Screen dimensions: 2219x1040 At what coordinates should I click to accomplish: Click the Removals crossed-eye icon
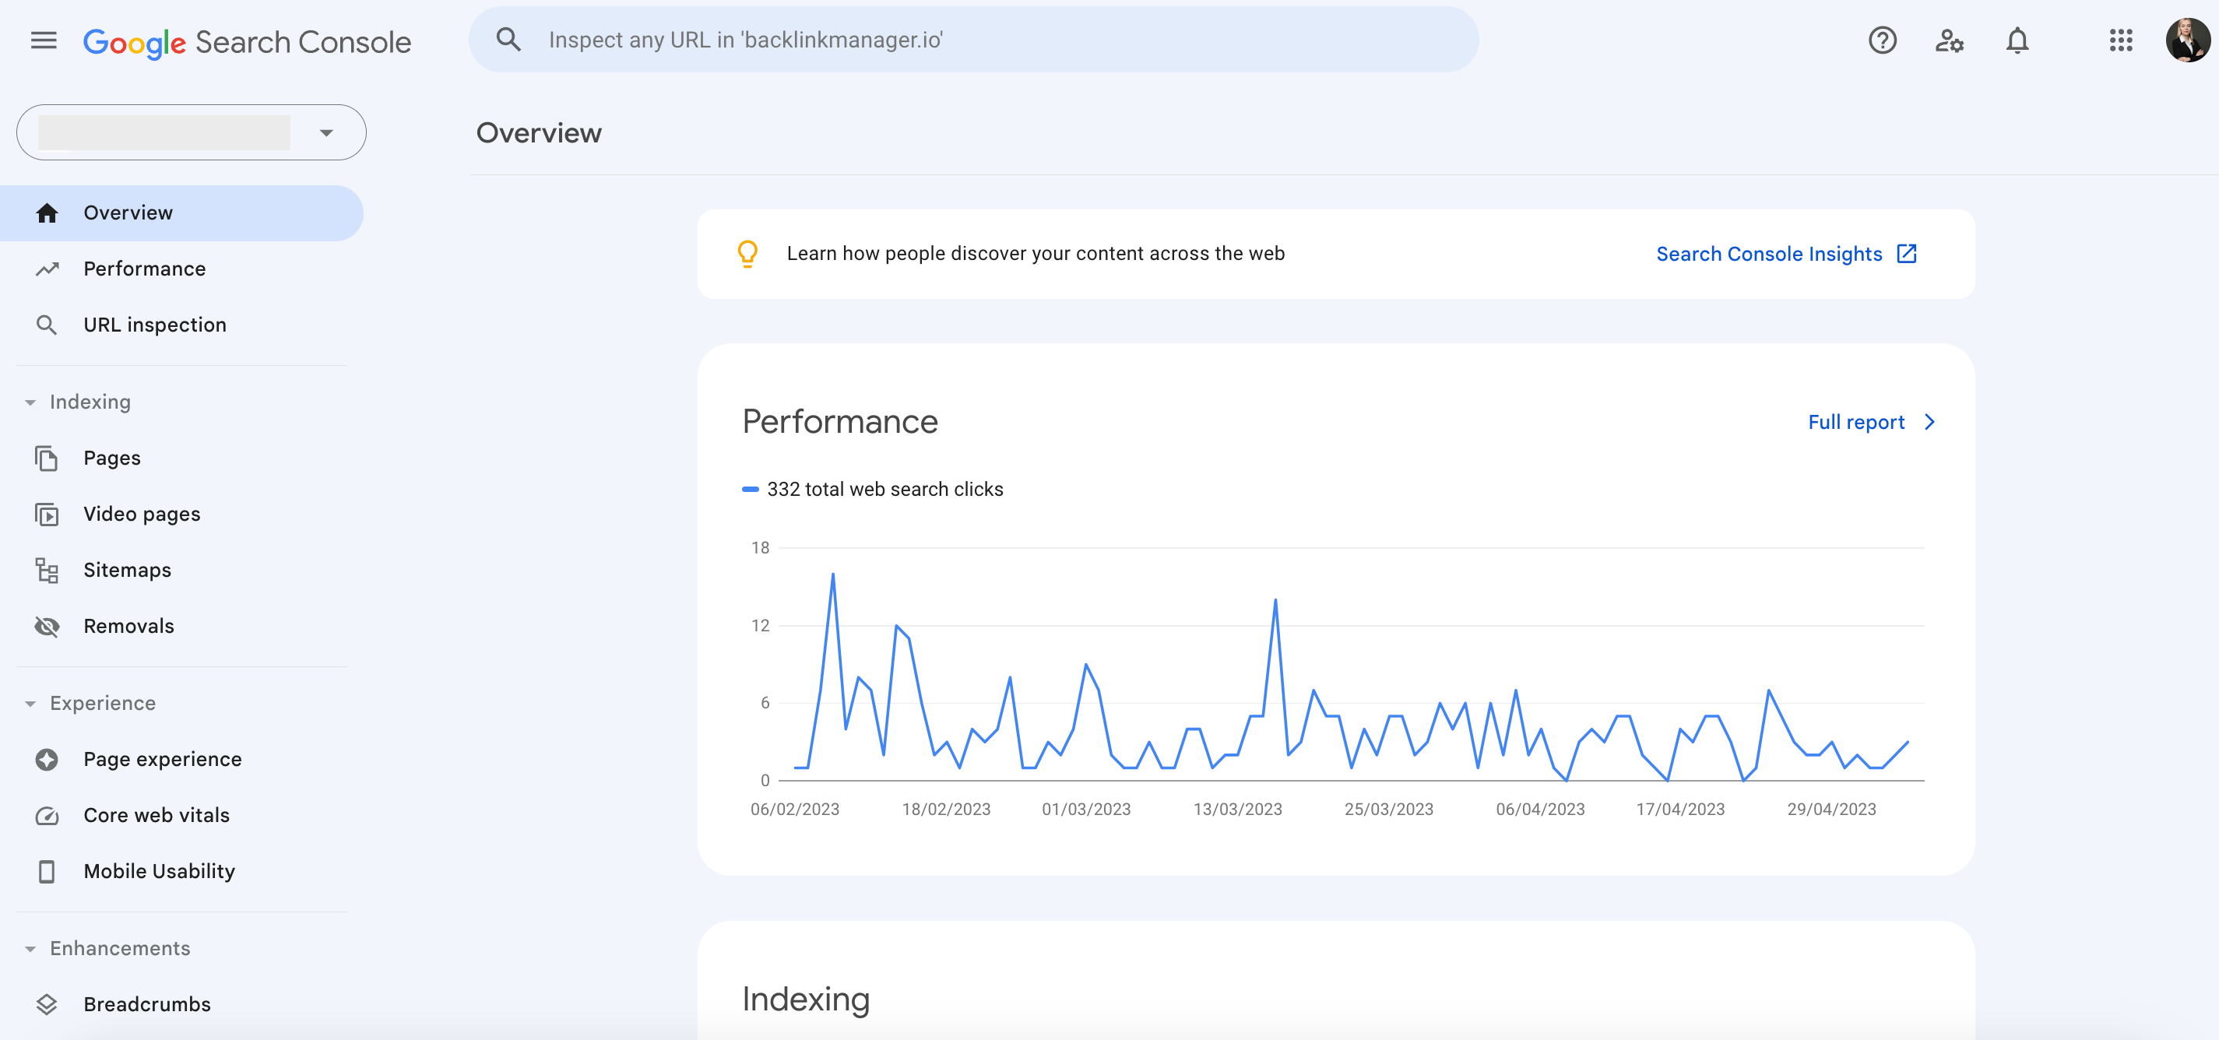47,626
